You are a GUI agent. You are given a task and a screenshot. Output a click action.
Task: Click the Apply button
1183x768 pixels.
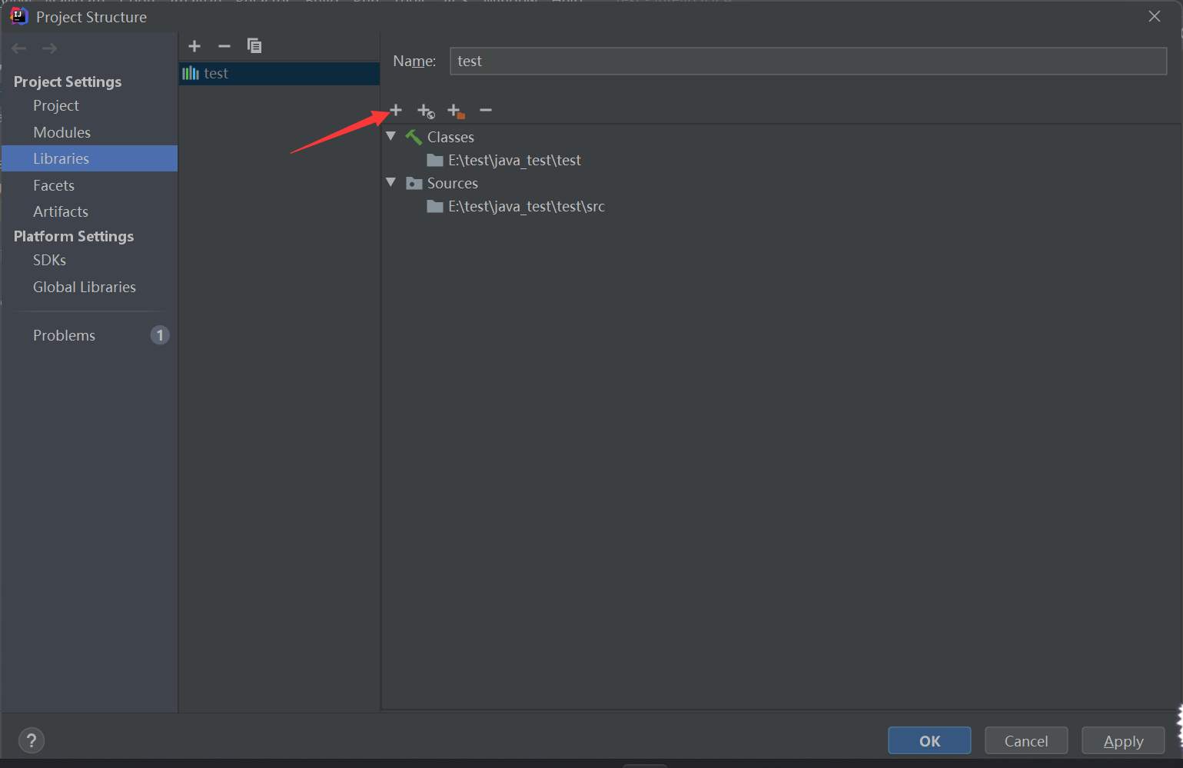(1123, 741)
